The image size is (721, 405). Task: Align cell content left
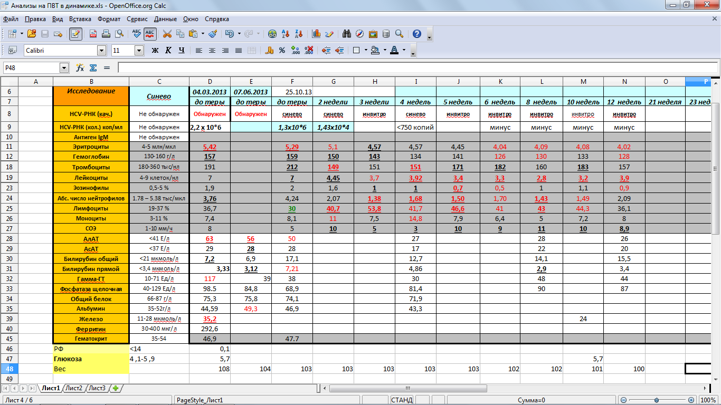tap(199, 51)
